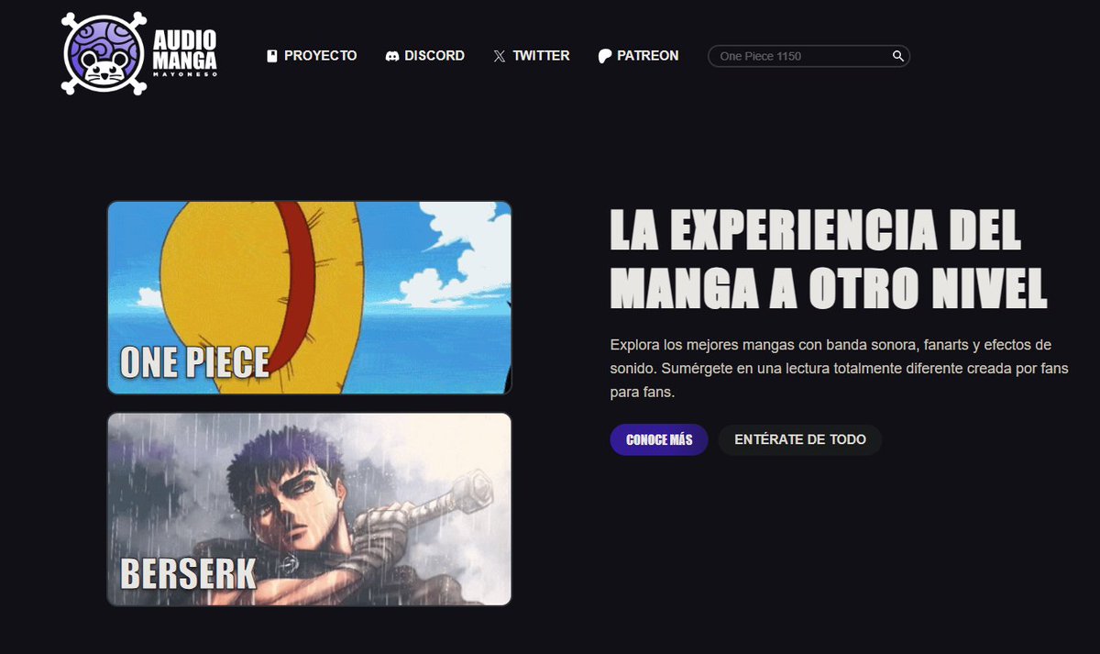Click the headline La Experiencia del Manga

829,260
